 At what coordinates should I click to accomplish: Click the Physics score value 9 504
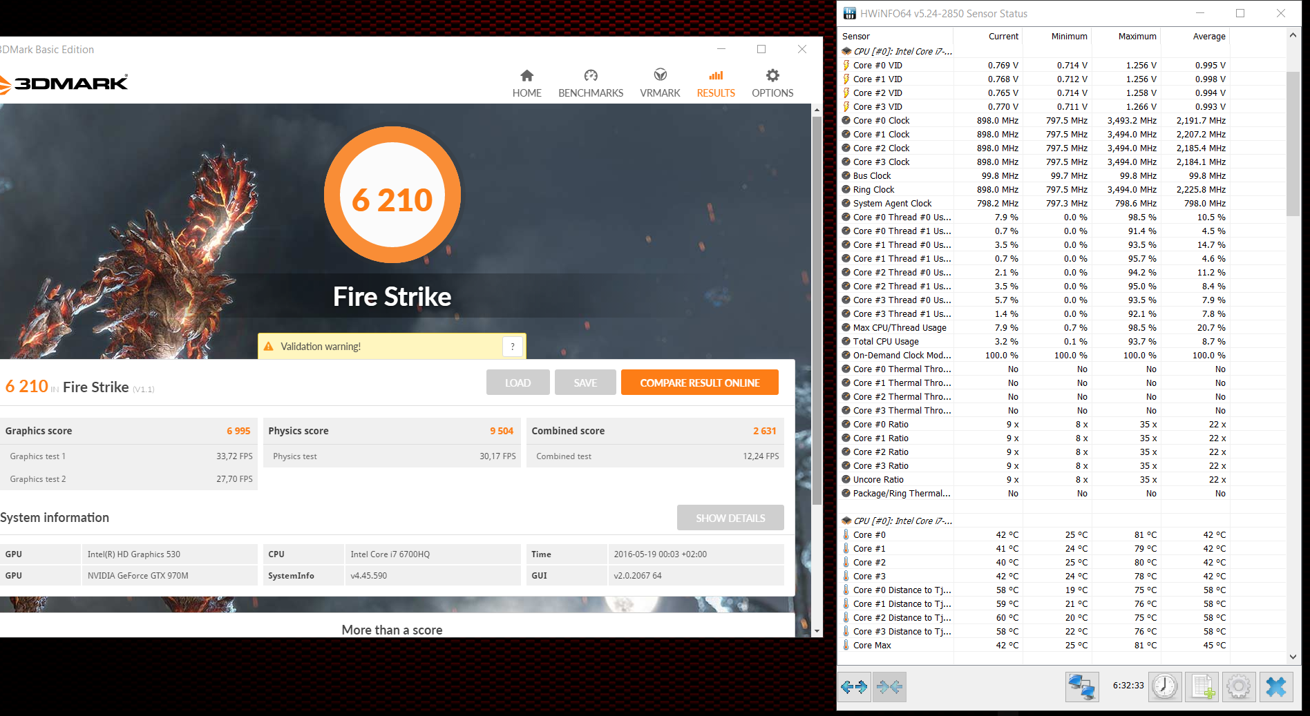[x=502, y=431]
